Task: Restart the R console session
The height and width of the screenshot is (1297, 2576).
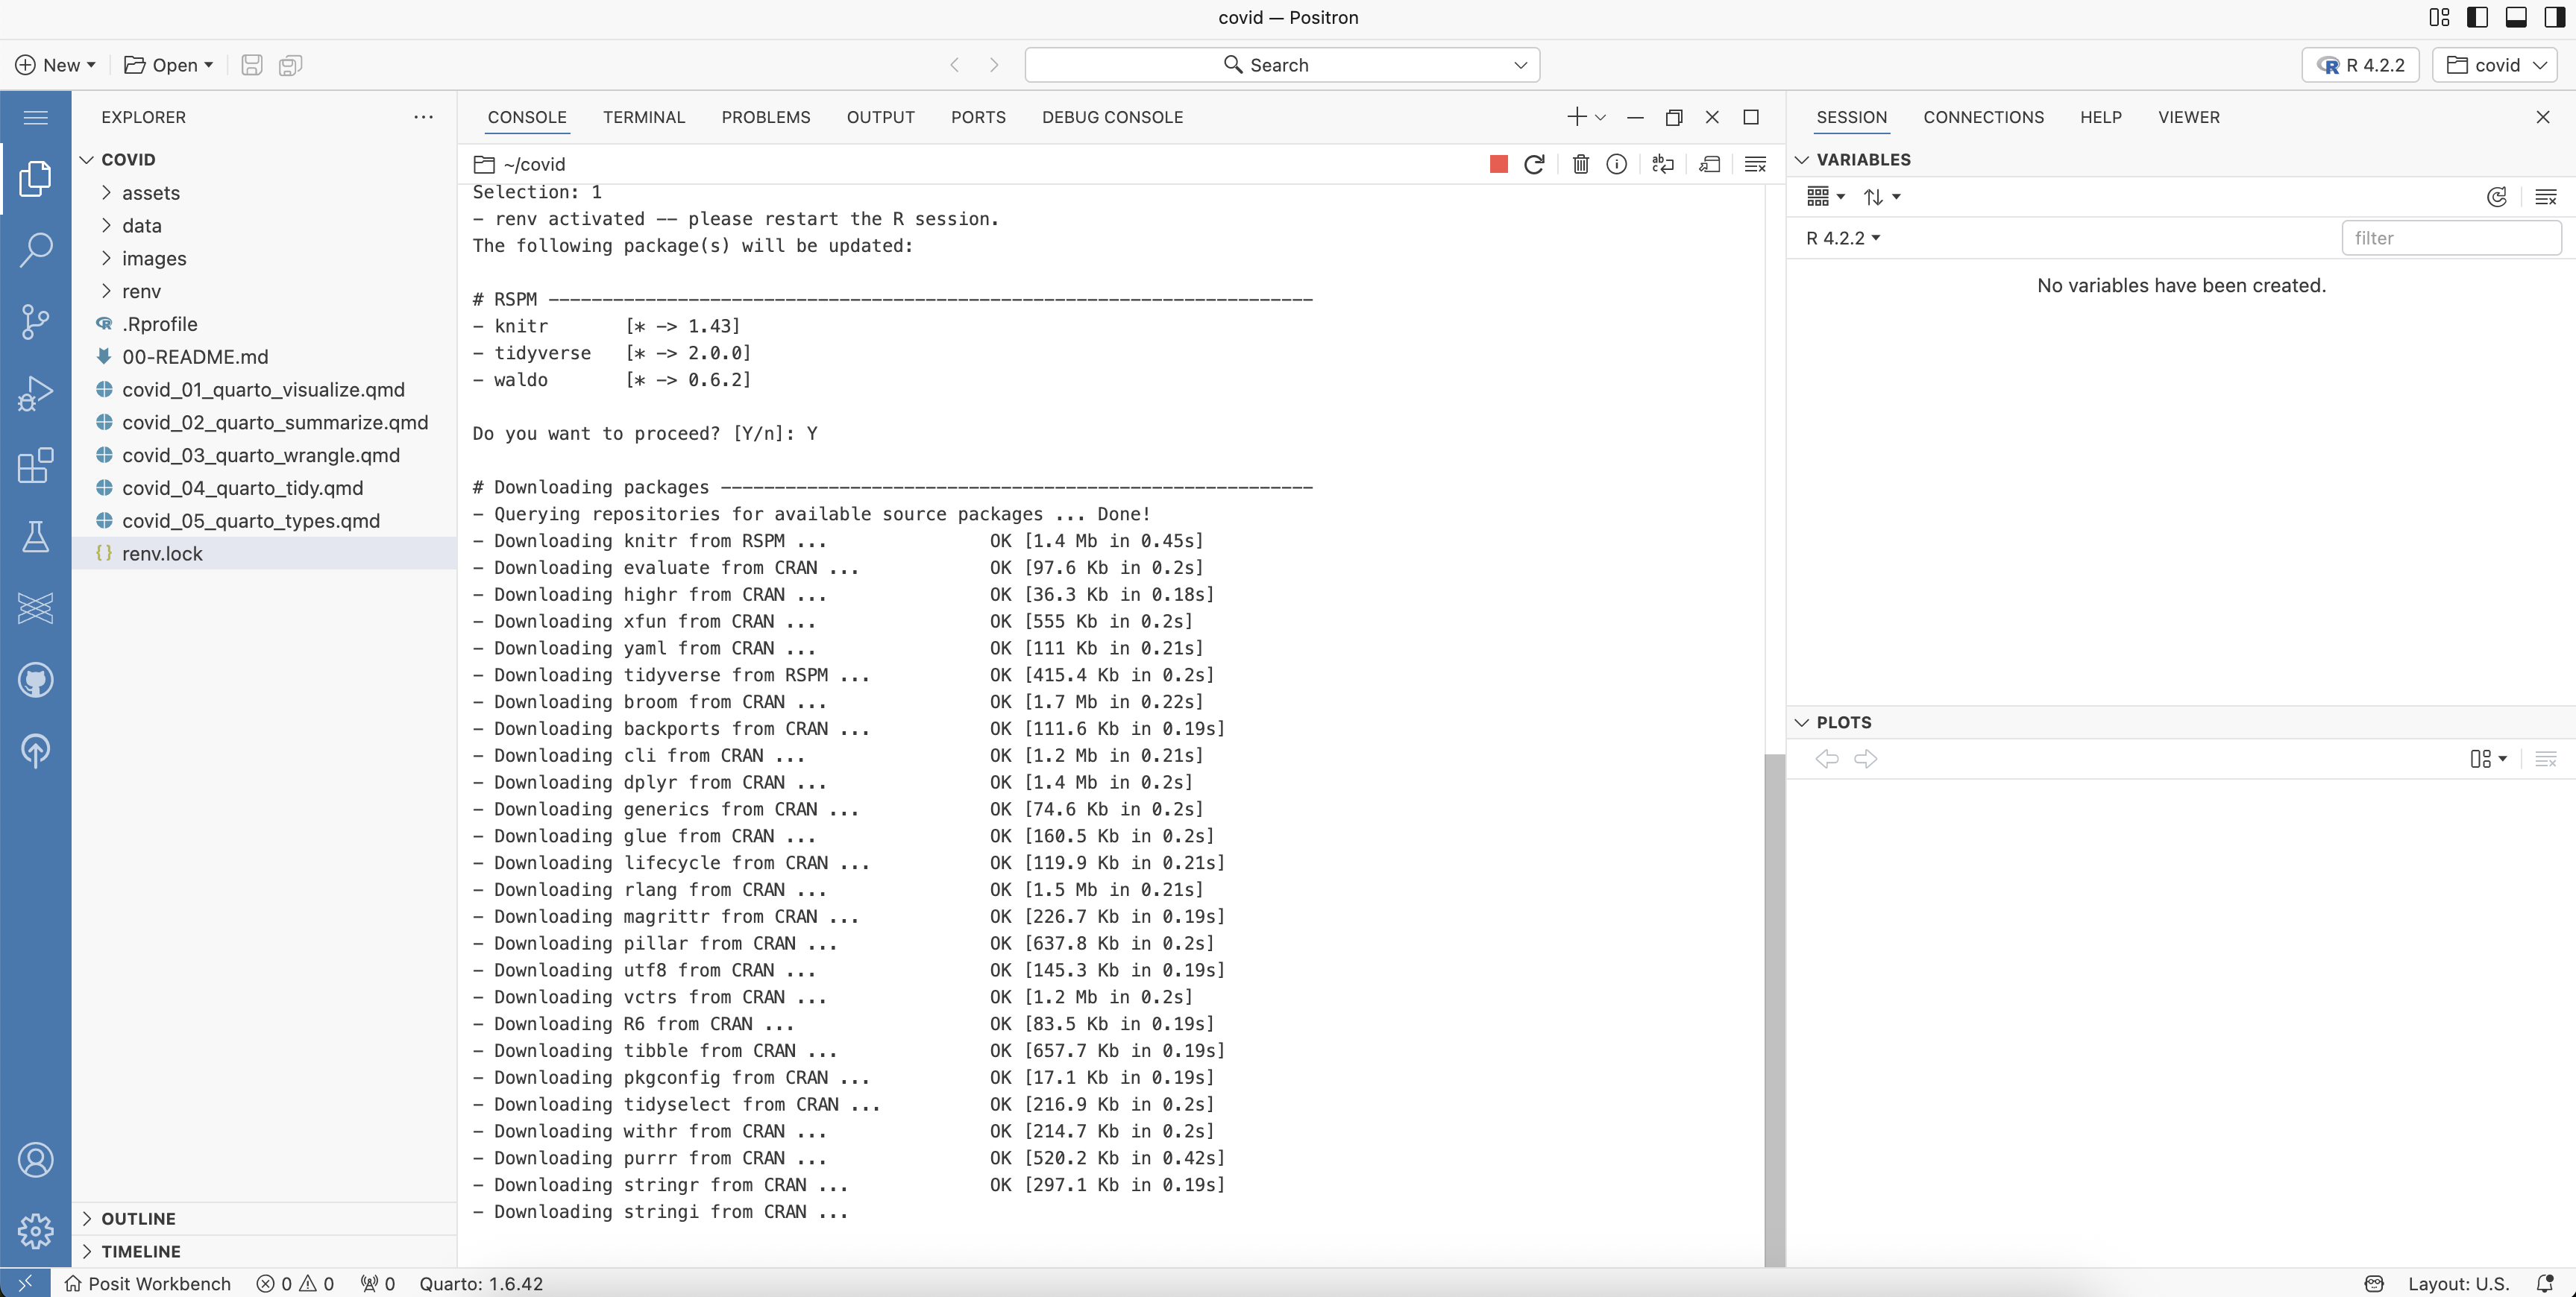Action: tap(1534, 164)
